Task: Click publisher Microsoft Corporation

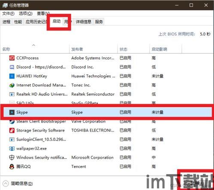Action: [92, 157]
